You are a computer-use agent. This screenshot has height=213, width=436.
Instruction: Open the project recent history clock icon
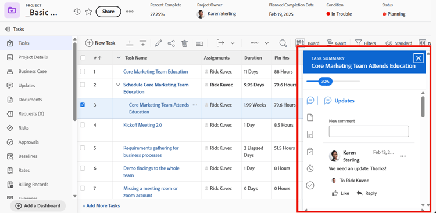pos(77,12)
